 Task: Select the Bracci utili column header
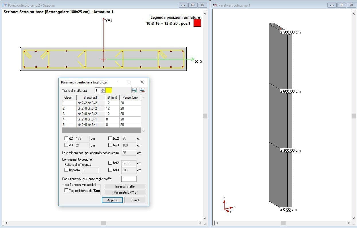(91, 98)
